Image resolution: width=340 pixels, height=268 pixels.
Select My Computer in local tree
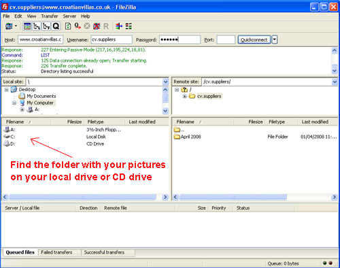coord(40,103)
